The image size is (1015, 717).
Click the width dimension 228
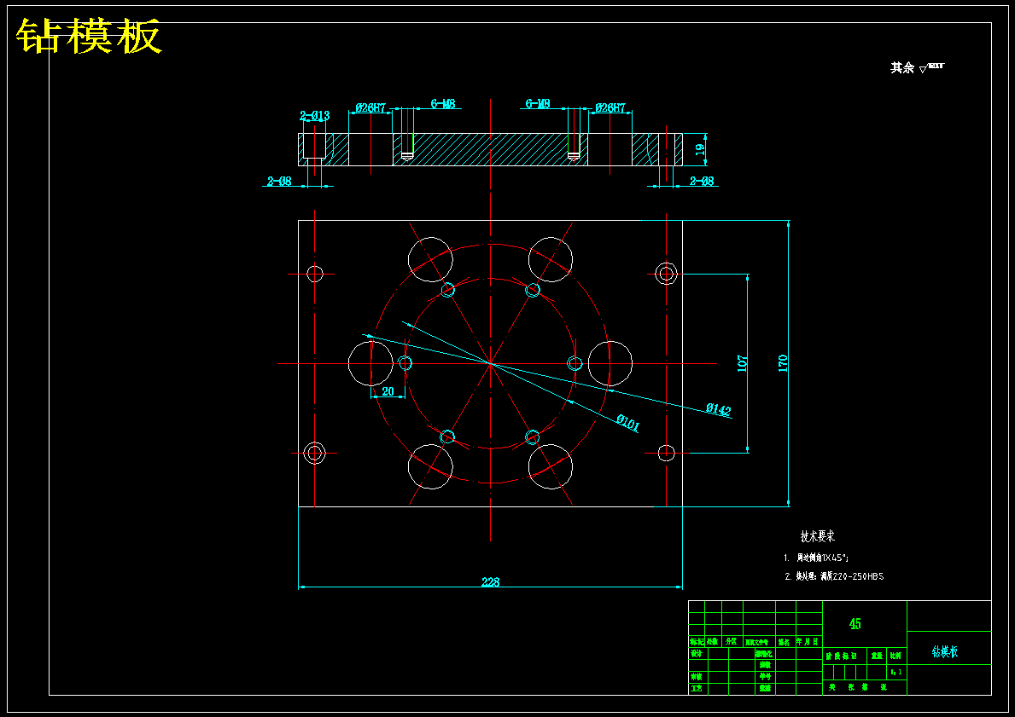[x=491, y=582]
